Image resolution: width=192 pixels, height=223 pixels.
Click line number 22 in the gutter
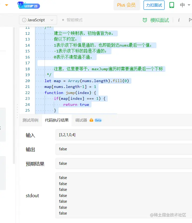28,93
